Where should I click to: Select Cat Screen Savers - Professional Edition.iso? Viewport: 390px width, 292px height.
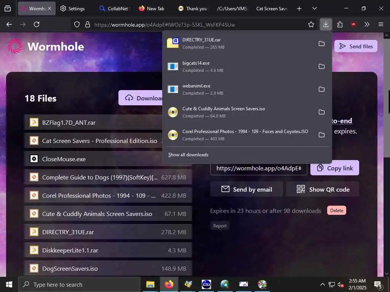click(x=93, y=141)
